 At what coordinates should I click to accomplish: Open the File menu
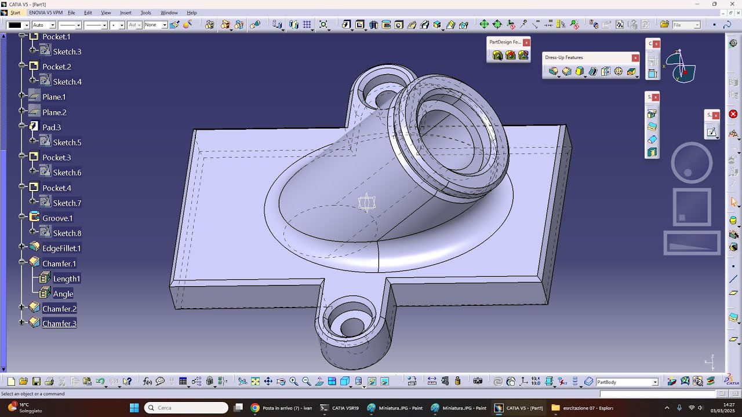click(x=71, y=13)
